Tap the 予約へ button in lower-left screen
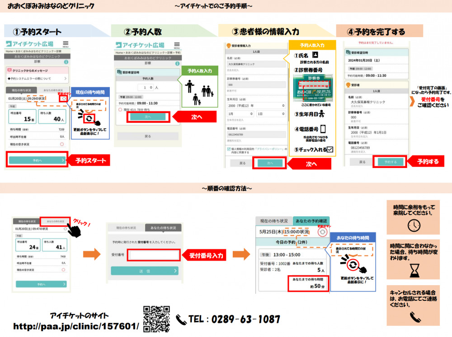Screen dimensions: 452x337 coord(41,284)
